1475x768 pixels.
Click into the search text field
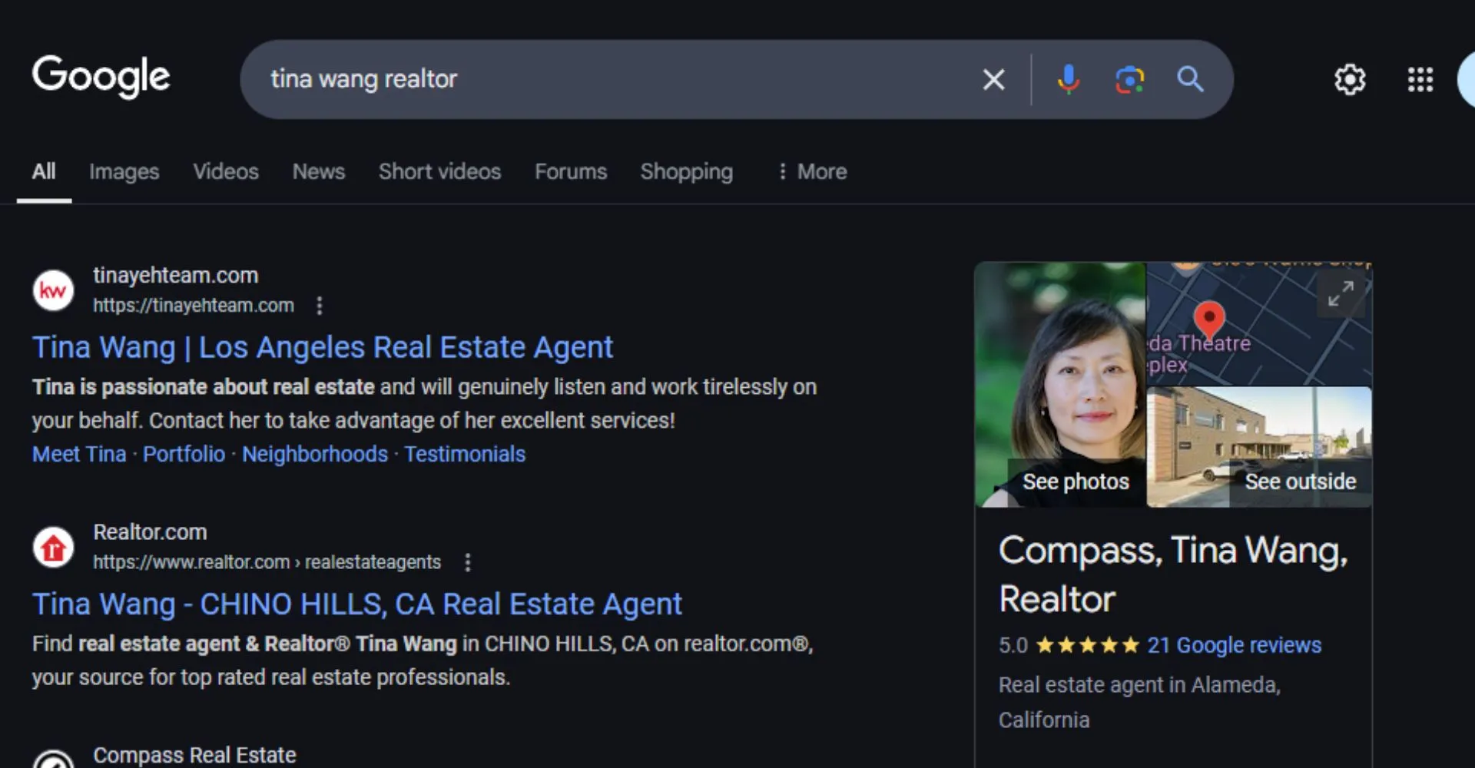click(x=615, y=79)
